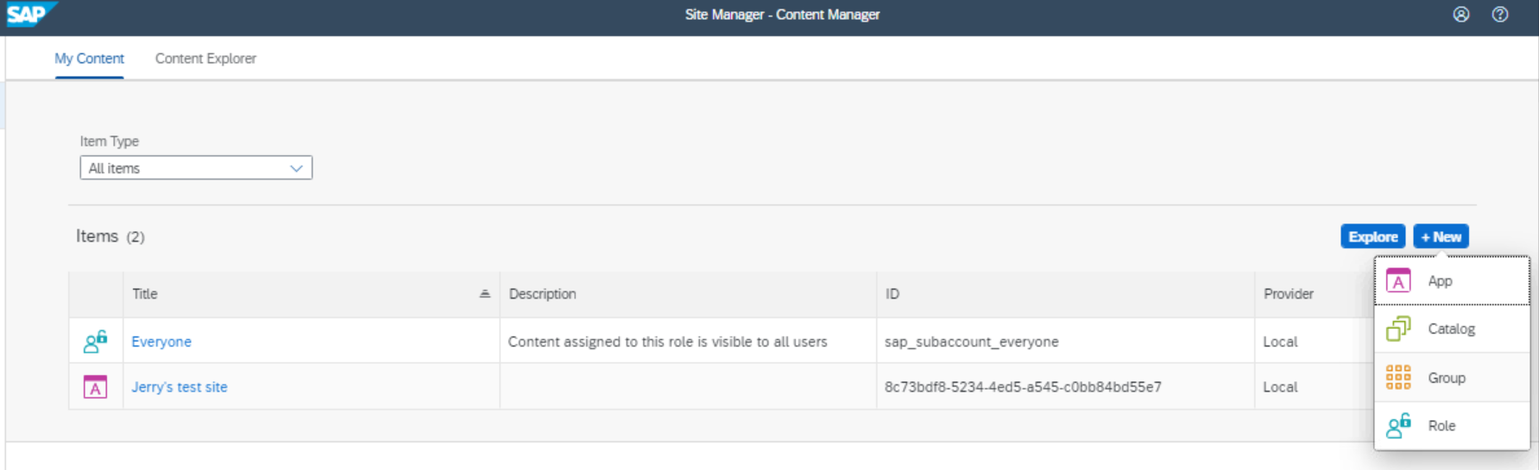The height and width of the screenshot is (470, 1539).
Task: Switch to the Content Explorer tab
Action: (x=205, y=59)
